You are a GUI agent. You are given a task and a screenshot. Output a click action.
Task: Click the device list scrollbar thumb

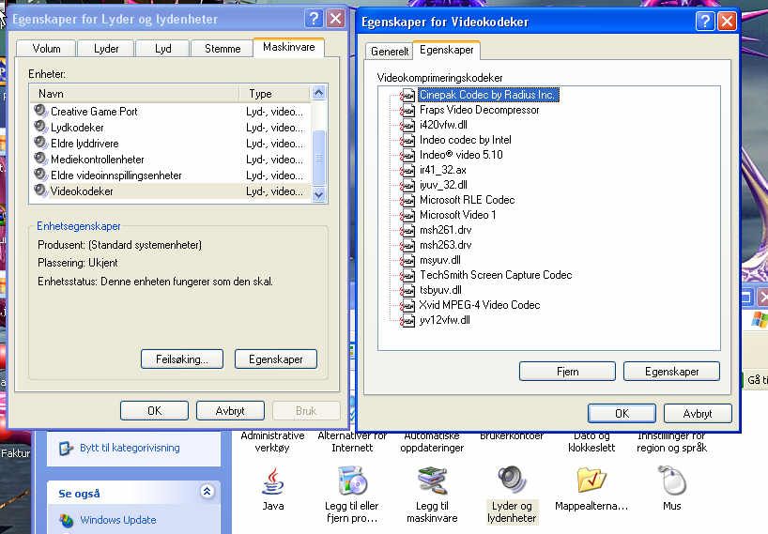pyautogui.click(x=319, y=157)
